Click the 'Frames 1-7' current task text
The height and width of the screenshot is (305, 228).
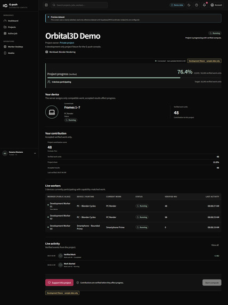coord(72,108)
